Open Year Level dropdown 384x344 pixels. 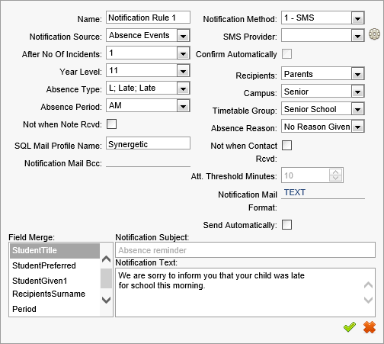tap(183, 71)
